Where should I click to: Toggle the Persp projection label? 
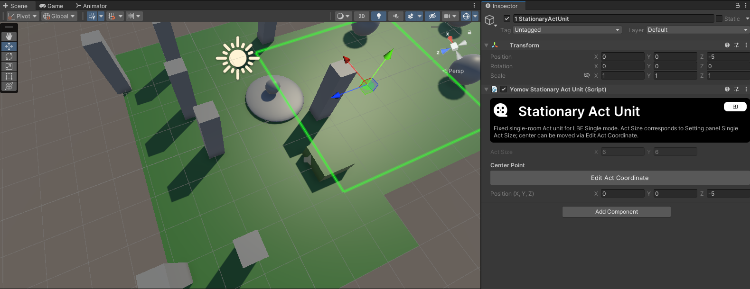pyautogui.click(x=456, y=71)
